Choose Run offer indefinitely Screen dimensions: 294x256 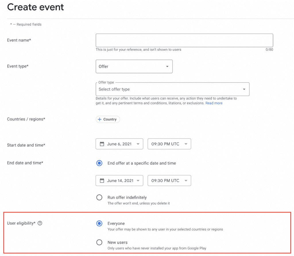point(99,197)
